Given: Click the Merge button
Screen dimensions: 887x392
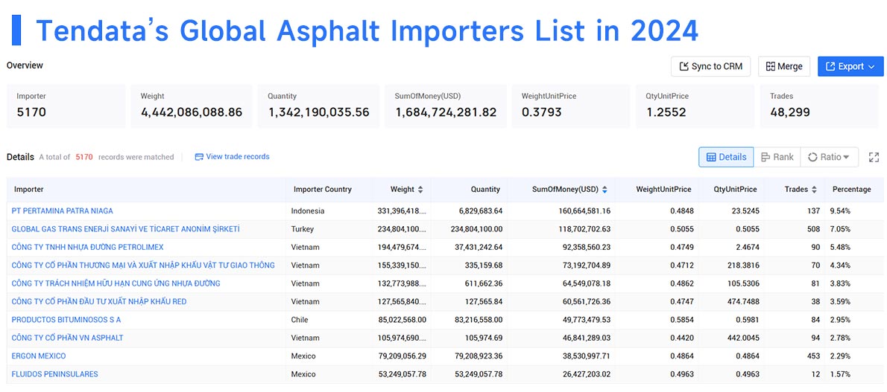Looking at the screenshot, I should pos(784,67).
